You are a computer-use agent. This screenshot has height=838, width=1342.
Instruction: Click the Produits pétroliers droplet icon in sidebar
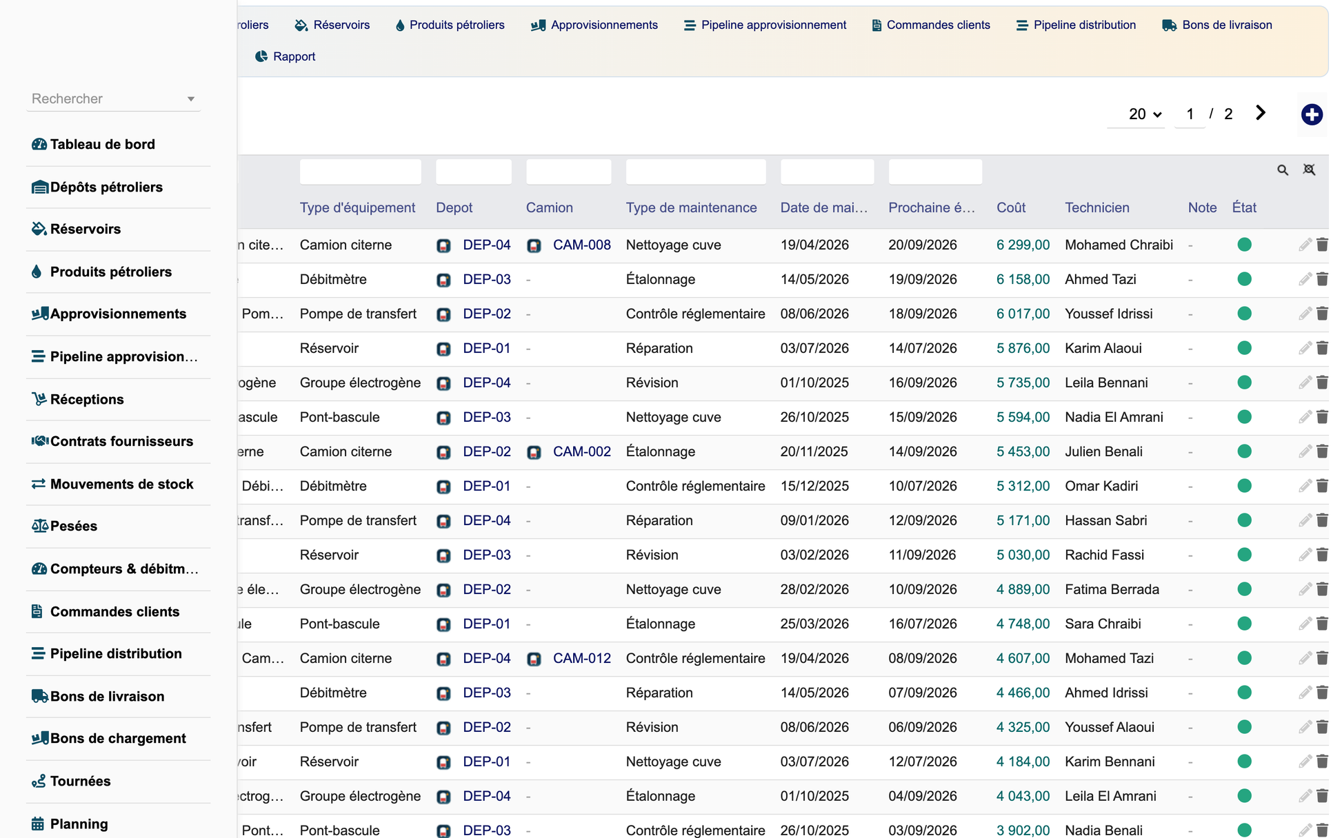coord(37,272)
